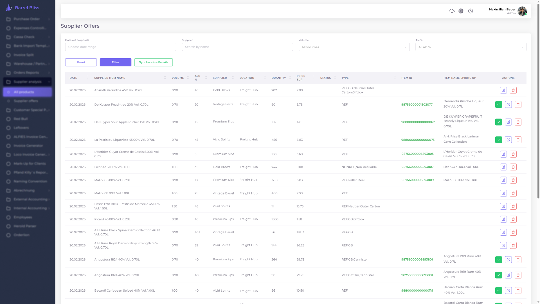
Task: Delete the Malibu 21.00% offer row
Action: [x=513, y=193]
